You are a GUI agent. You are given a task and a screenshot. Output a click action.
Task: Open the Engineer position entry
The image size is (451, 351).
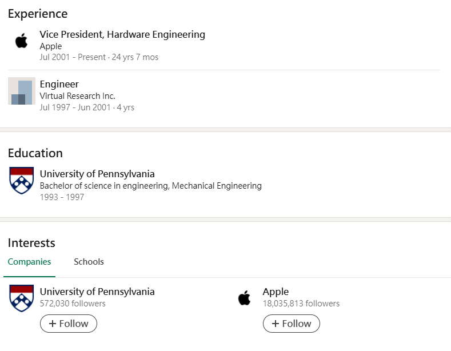point(59,84)
